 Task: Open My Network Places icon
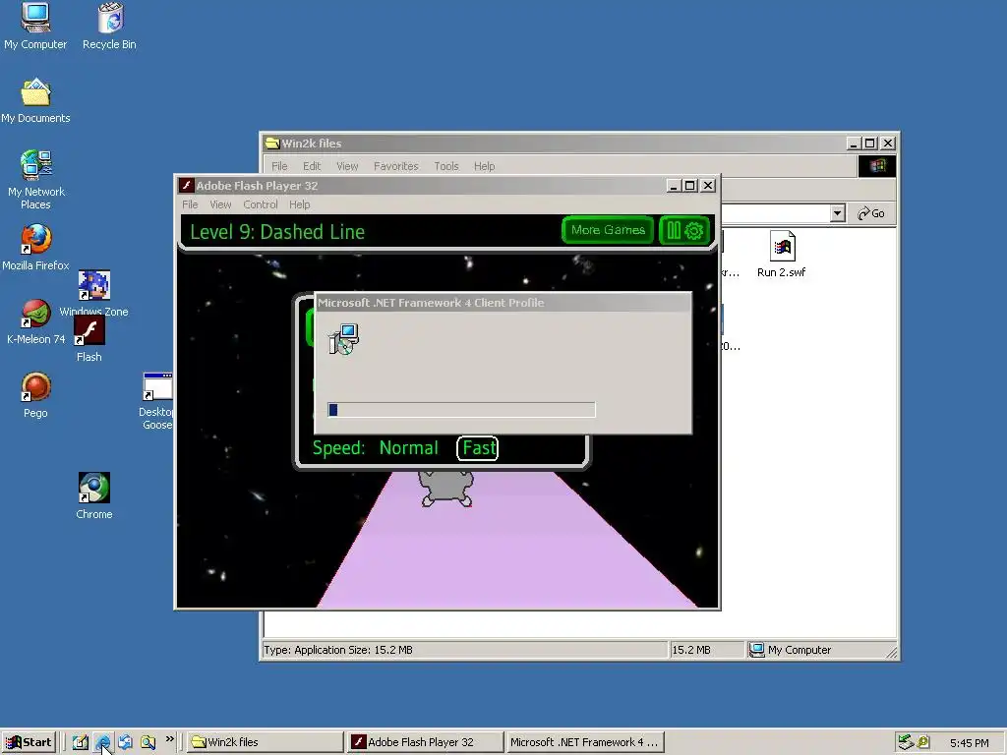click(35, 179)
